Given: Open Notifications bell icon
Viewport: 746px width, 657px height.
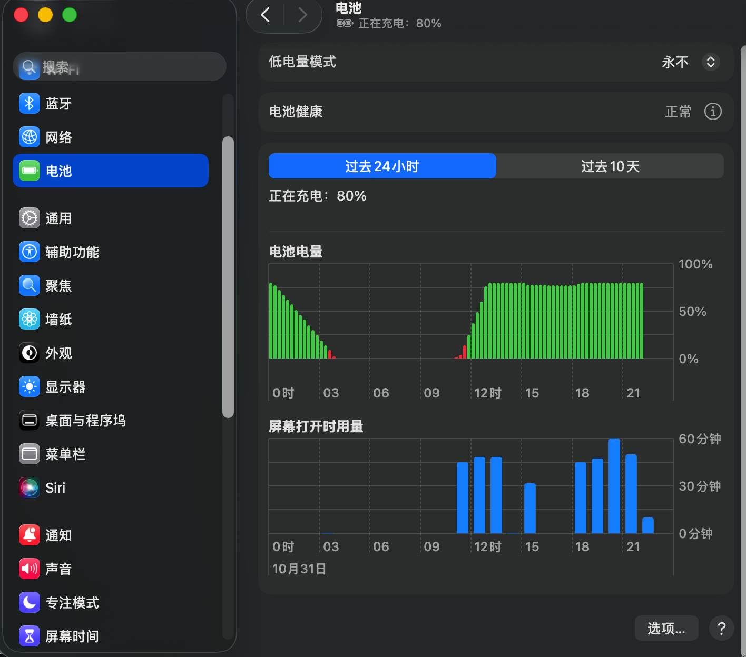Looking at the screenshot, I should (30, 535).
